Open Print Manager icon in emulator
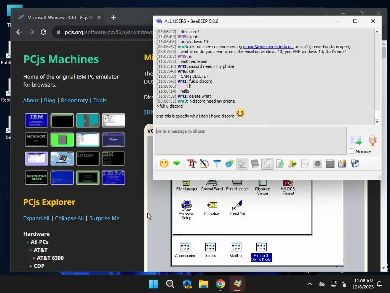390x293 pixels. click(237, 185)
